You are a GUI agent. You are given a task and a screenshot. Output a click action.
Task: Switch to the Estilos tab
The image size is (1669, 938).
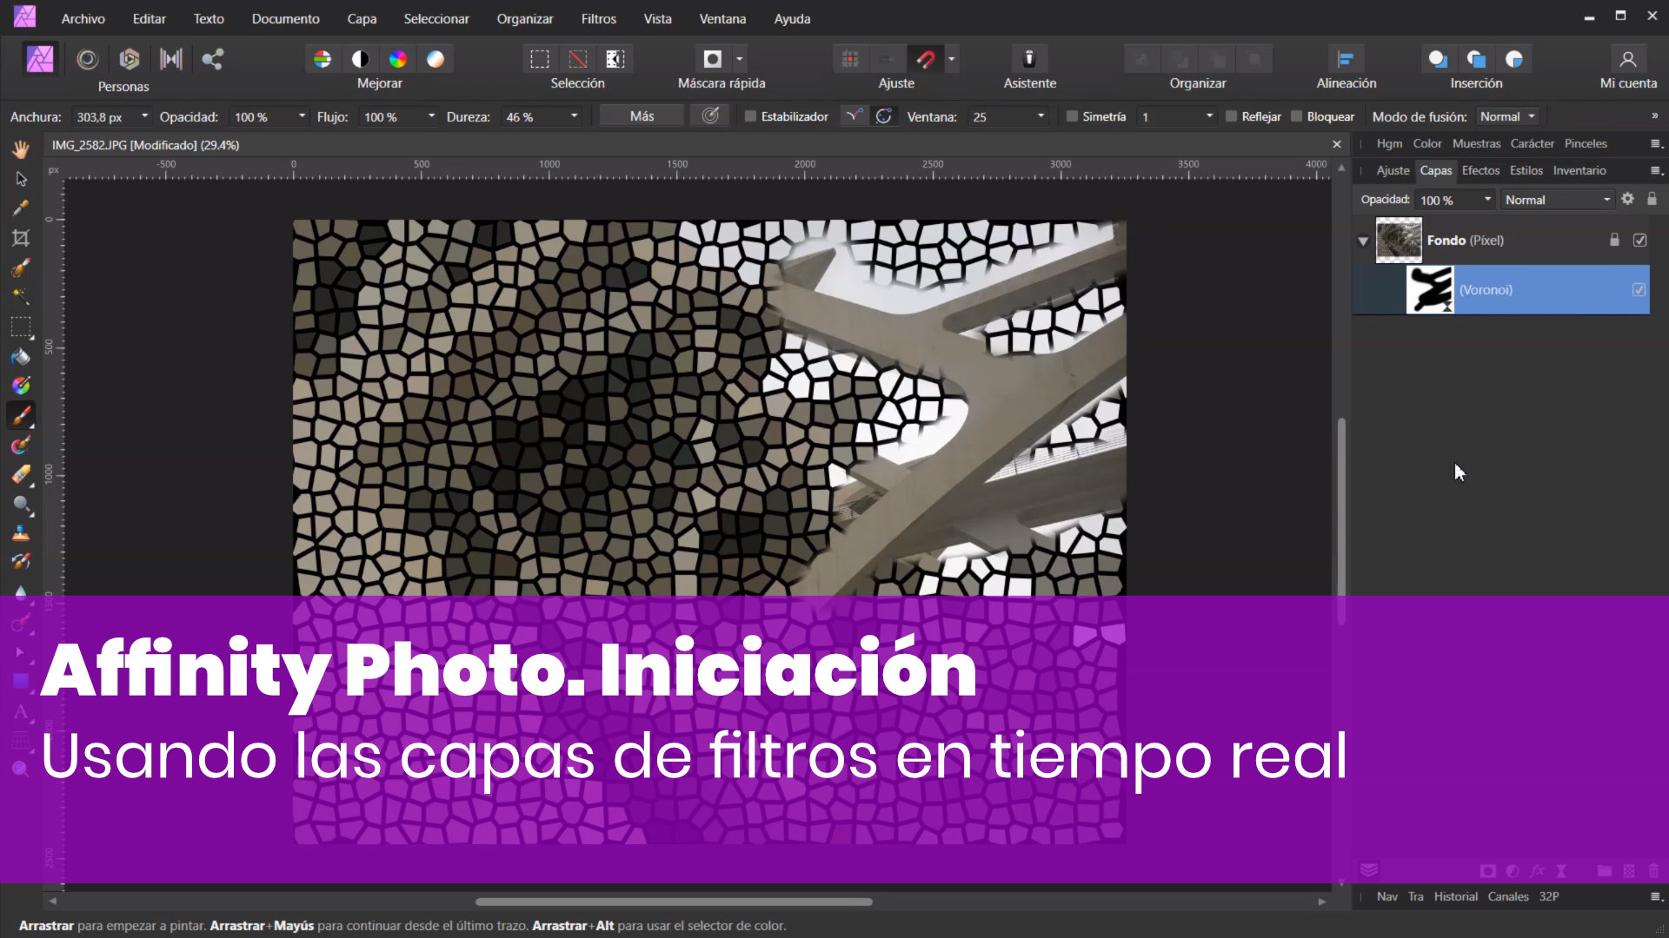pos(1526,170)
